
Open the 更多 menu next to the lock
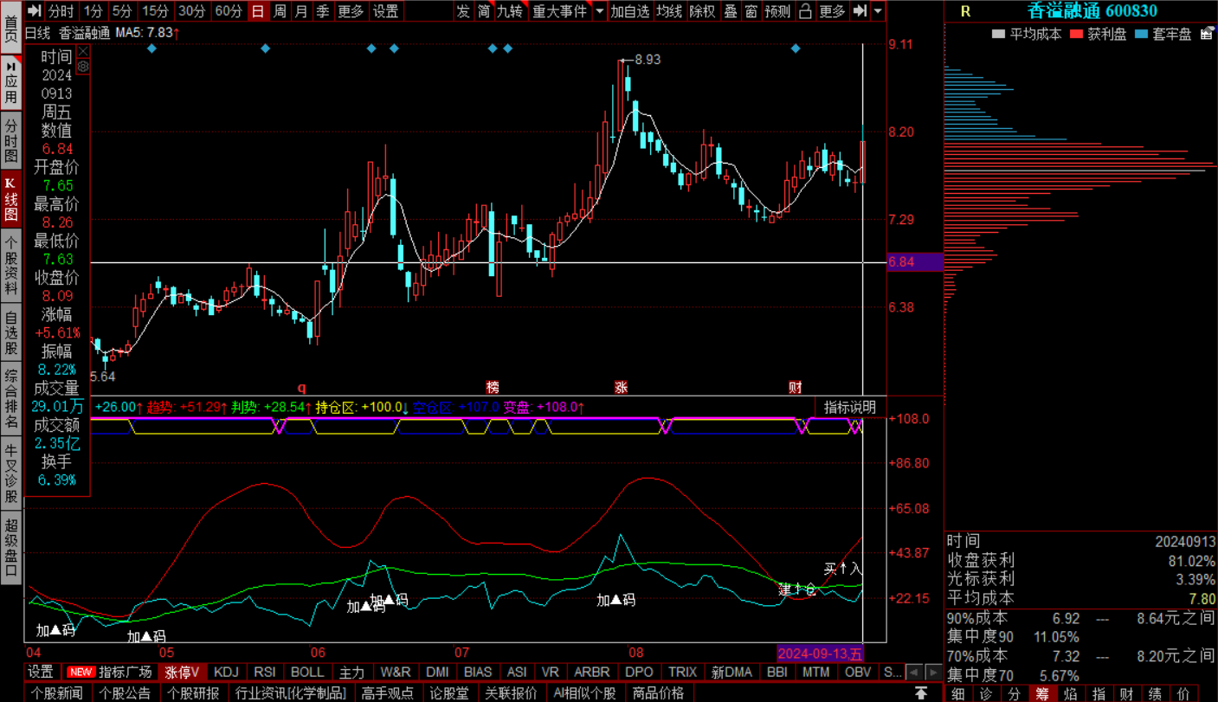[832, 11]
